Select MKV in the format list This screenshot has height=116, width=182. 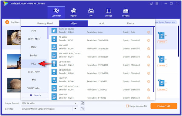tap(34, 64)
